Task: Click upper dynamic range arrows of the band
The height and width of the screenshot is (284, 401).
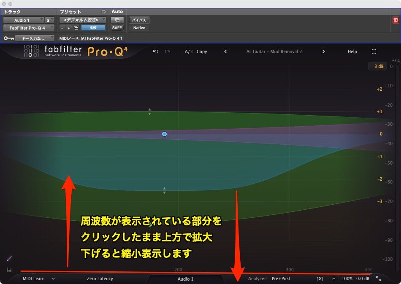Action: click(x=149, y=111)
